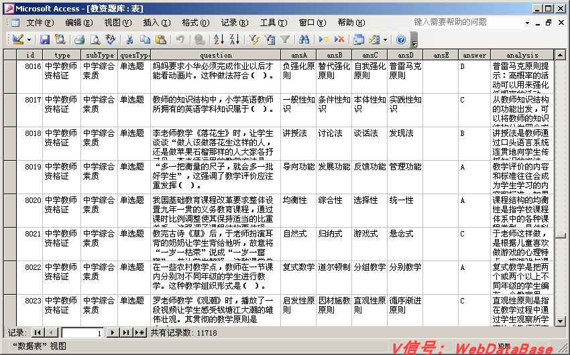Click the Microsoft Access Help icon
The width and height of the screenshot is (570, 355).
pos(400,40)
